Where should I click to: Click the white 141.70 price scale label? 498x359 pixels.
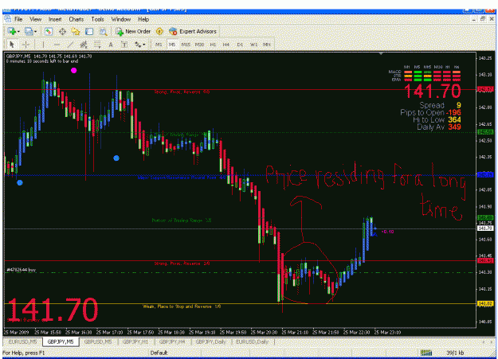485,228
